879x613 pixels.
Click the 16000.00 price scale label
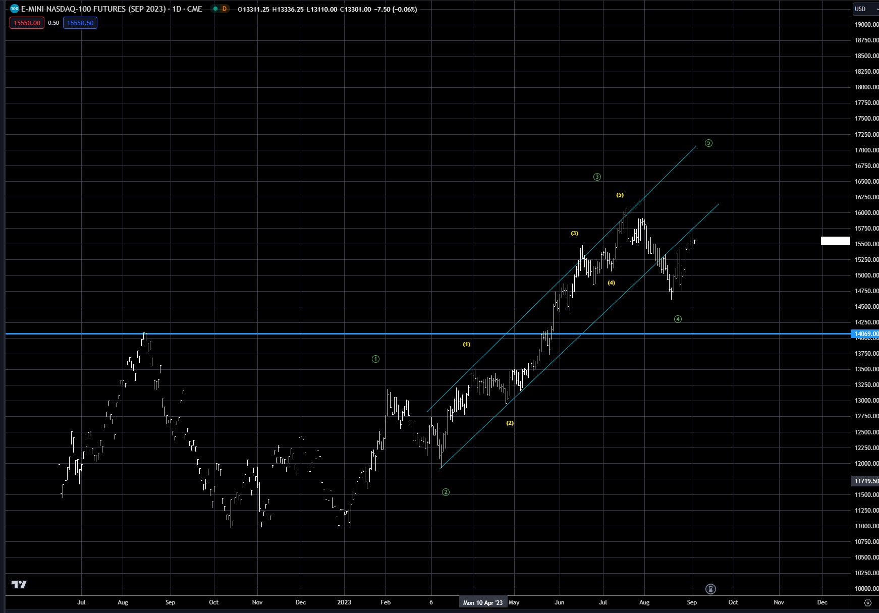(866, 213)
